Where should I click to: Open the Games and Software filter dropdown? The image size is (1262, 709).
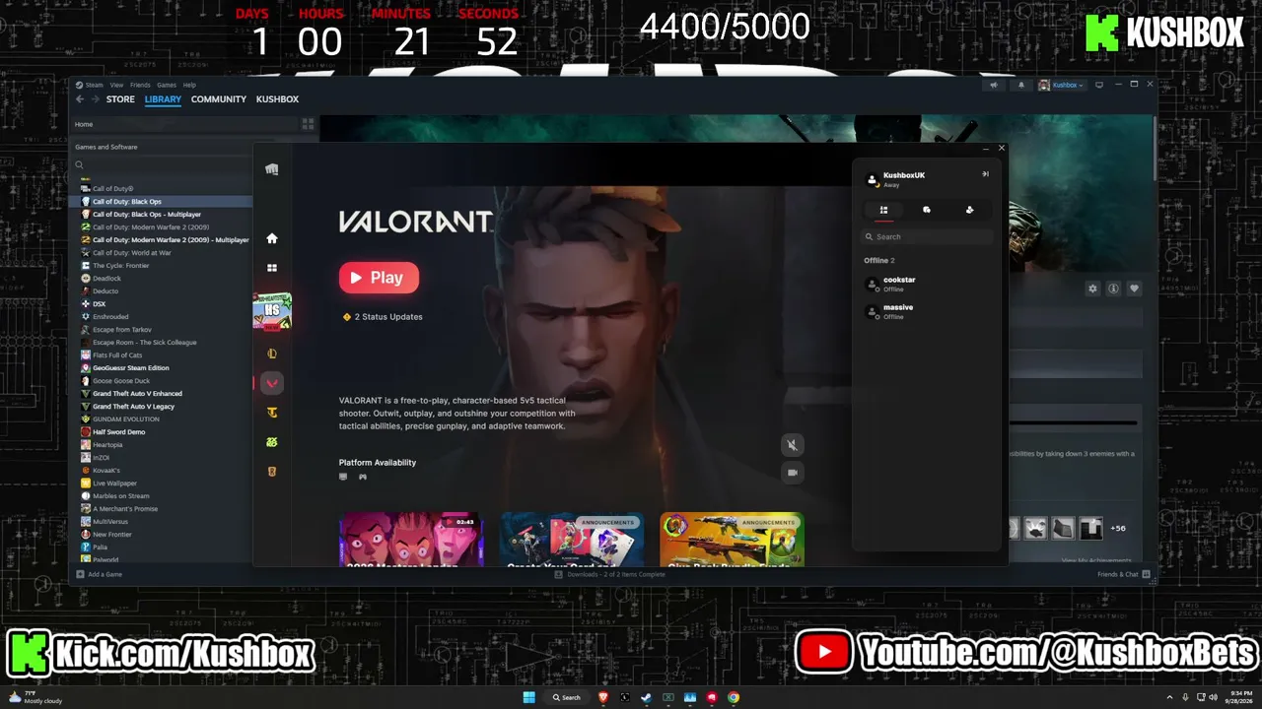(162, 147)
